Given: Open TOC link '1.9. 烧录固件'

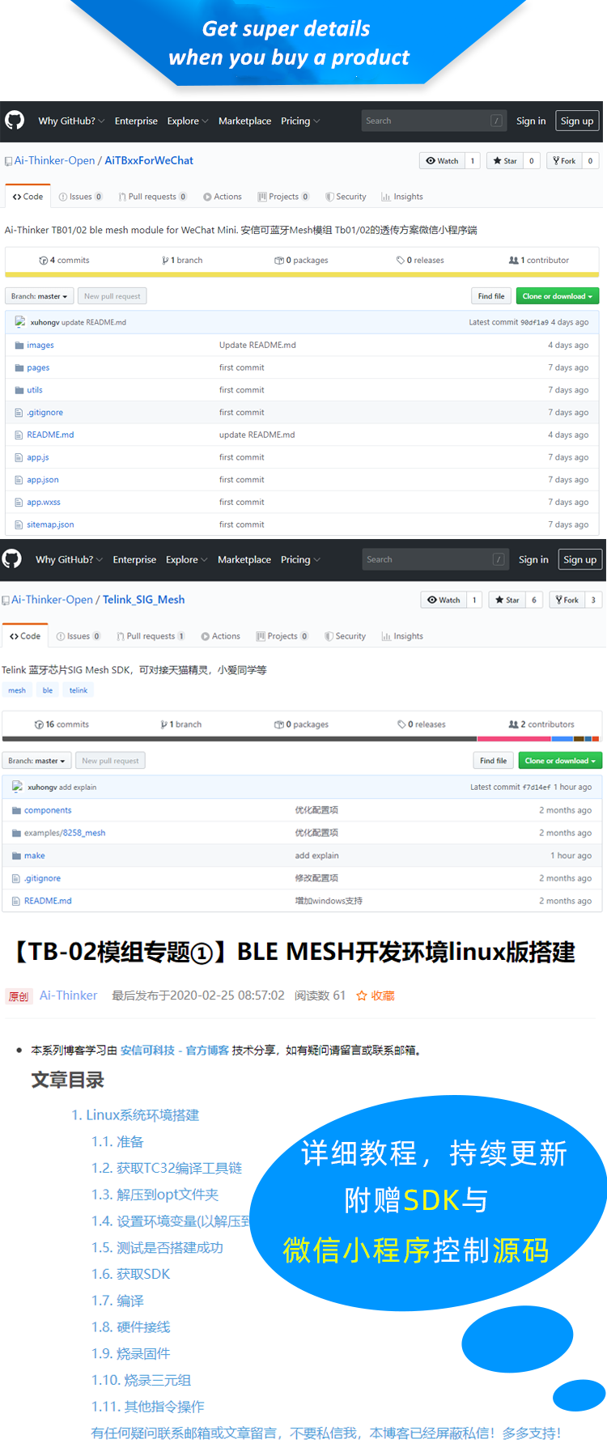Looking at the screenshot, I should click(131, 1353).
